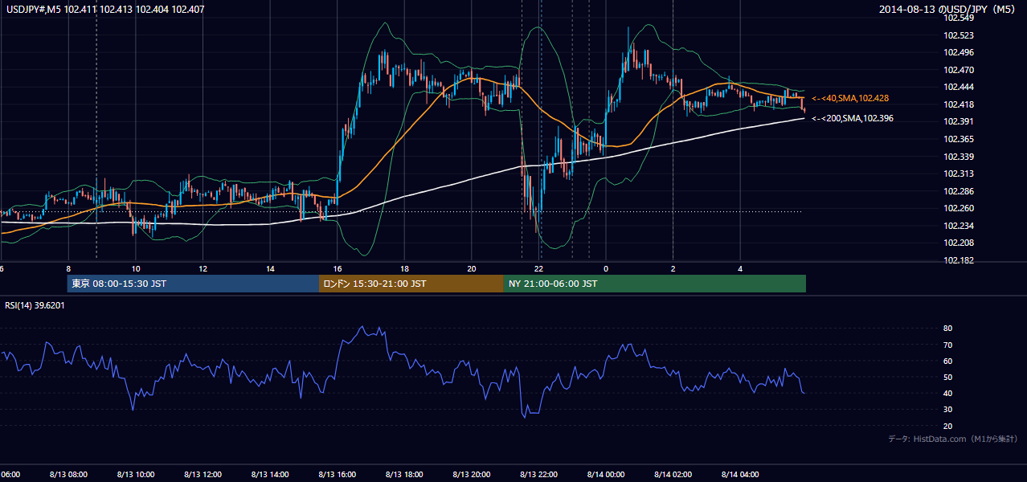Screen dimensions: 1027x482
Task: Click the bottom timeline label 8/13 22:00
Action: click(538, 474)
